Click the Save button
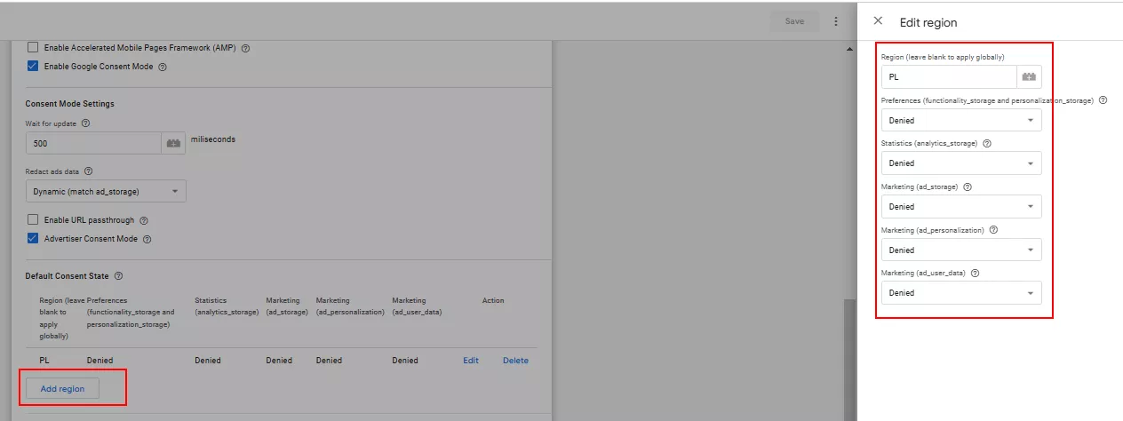This screenshot has width=1123, height=421. pos(794,21)
